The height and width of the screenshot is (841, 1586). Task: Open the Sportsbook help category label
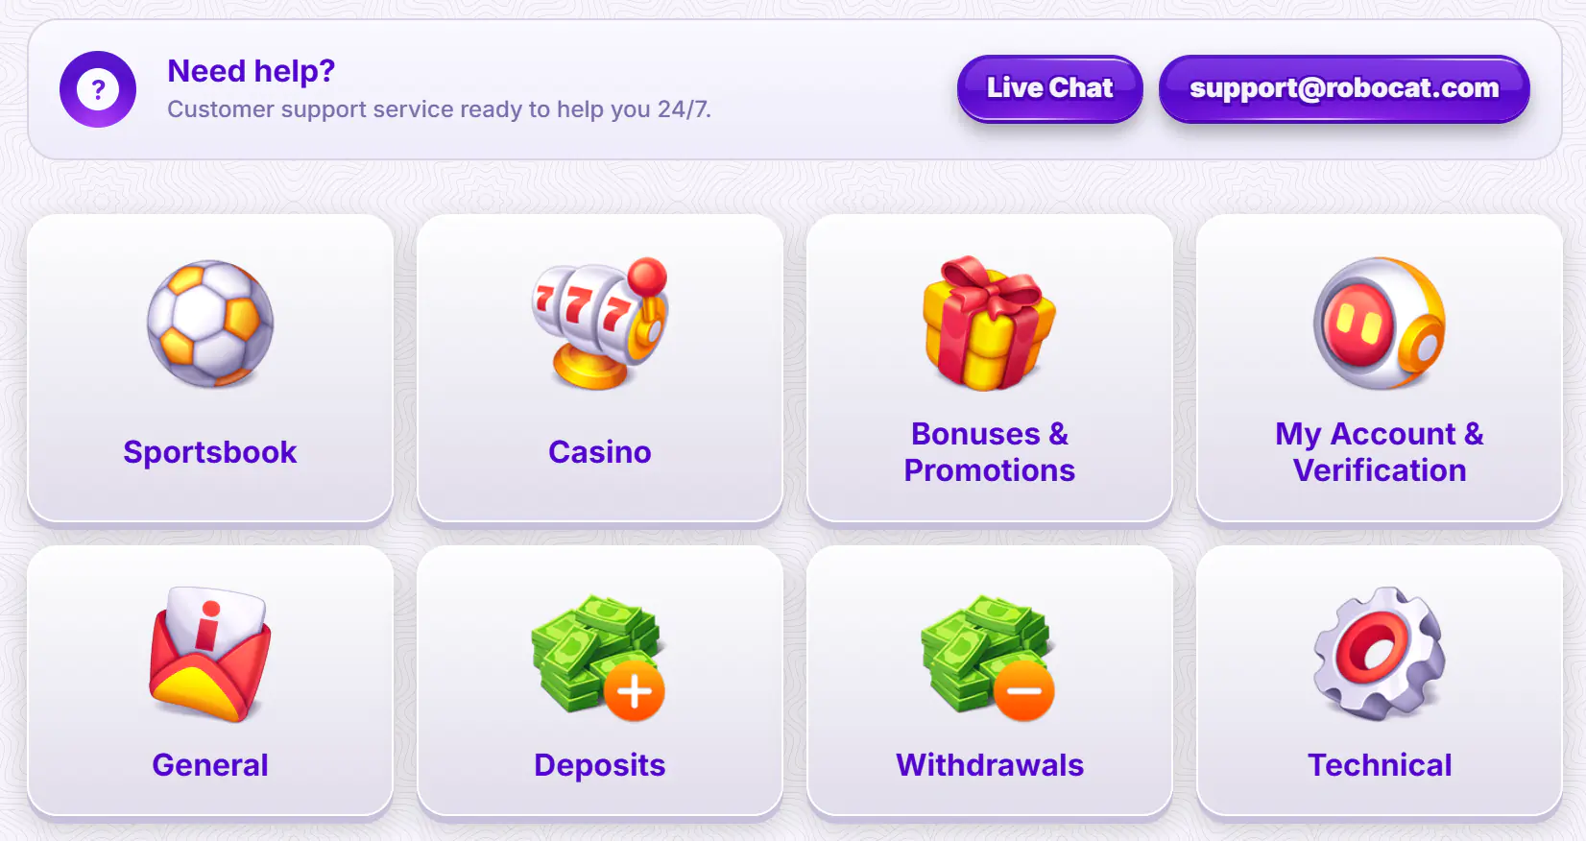[x=210, y=452]
